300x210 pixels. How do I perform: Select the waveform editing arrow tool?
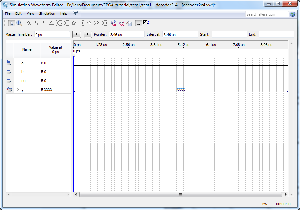click(11, 23)
